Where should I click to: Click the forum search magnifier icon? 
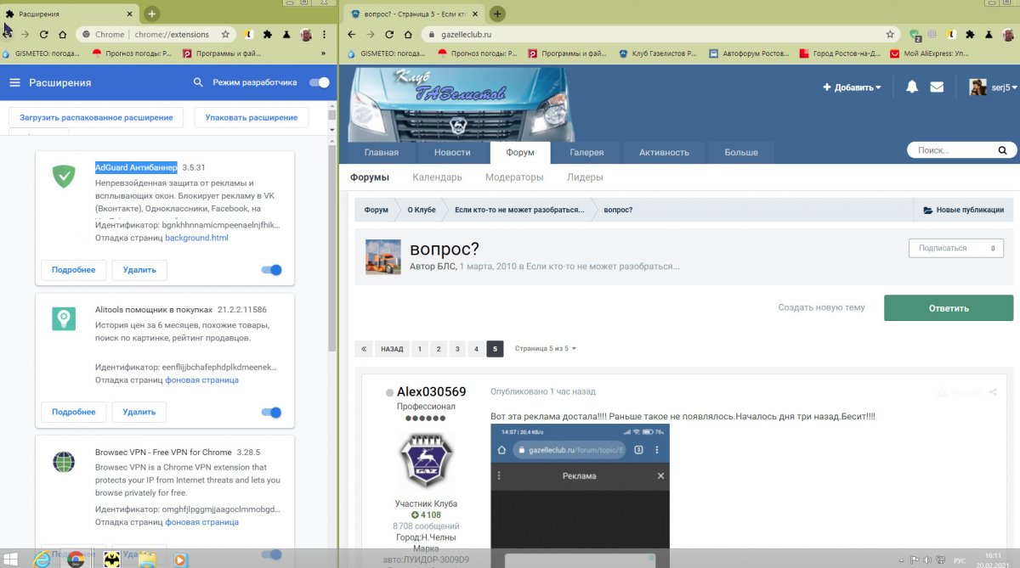[1003, 151]
